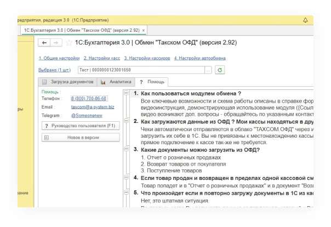The image size is (331, 227).
Task: Open link 1. Общие настройки
Action: tap(59, 58)
